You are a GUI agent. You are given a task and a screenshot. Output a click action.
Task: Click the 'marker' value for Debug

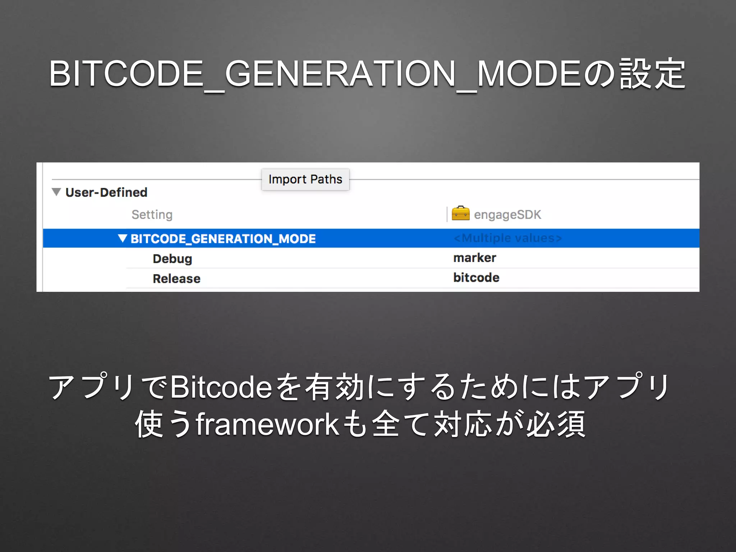point(474,258)
